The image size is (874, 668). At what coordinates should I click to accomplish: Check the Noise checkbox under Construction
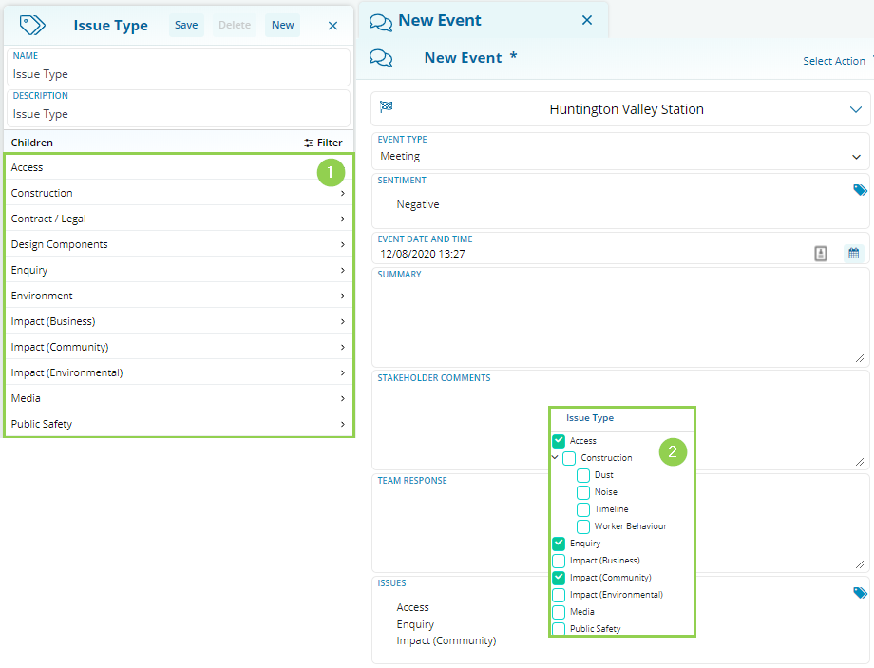(583, 492)
